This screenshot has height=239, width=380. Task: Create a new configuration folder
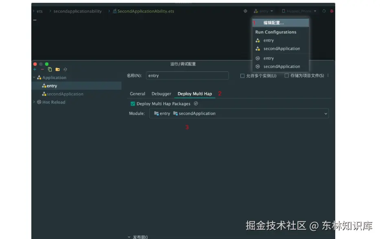(x=57, y=69)
